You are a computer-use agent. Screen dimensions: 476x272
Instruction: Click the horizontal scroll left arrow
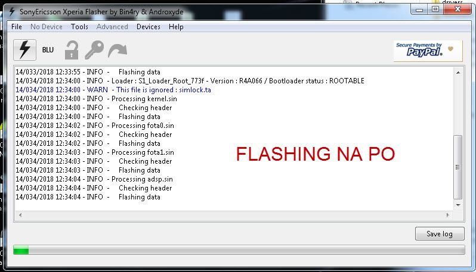coord(20,215)
